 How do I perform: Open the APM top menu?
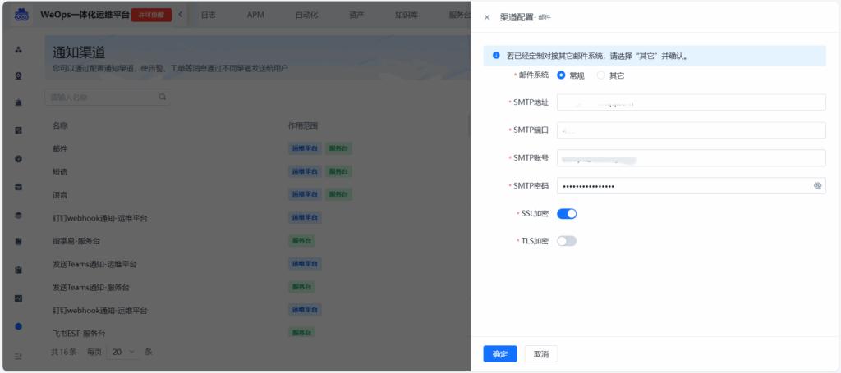[255, 15]
